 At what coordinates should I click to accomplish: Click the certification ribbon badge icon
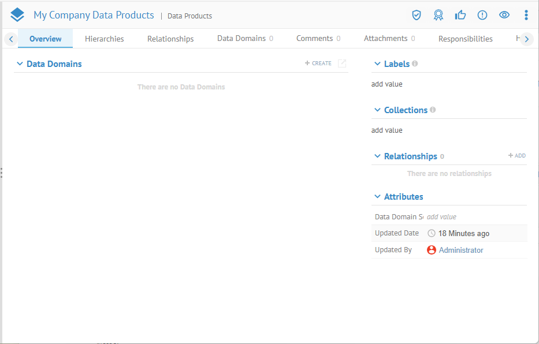tap(438, 15)
